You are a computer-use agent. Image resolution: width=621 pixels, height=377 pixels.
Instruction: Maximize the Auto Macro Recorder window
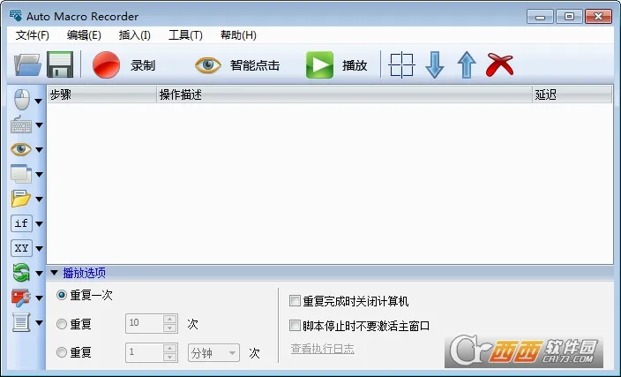pos(569,17)
